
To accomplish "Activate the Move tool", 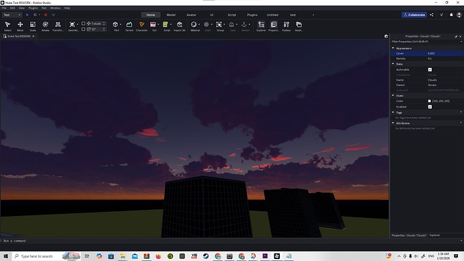I will pyautogui.click(x=20, y=26).
